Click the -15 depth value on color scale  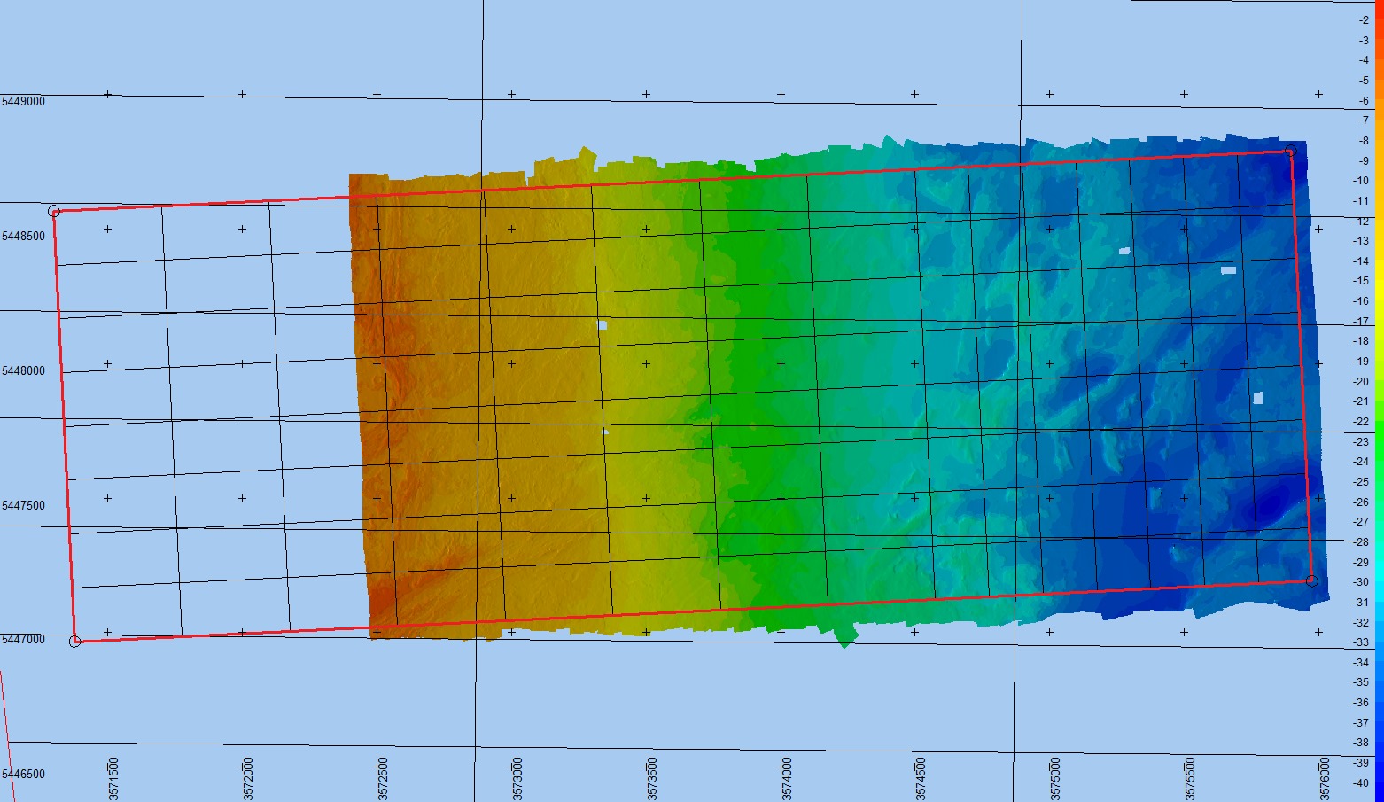(x=1360, y=281)
